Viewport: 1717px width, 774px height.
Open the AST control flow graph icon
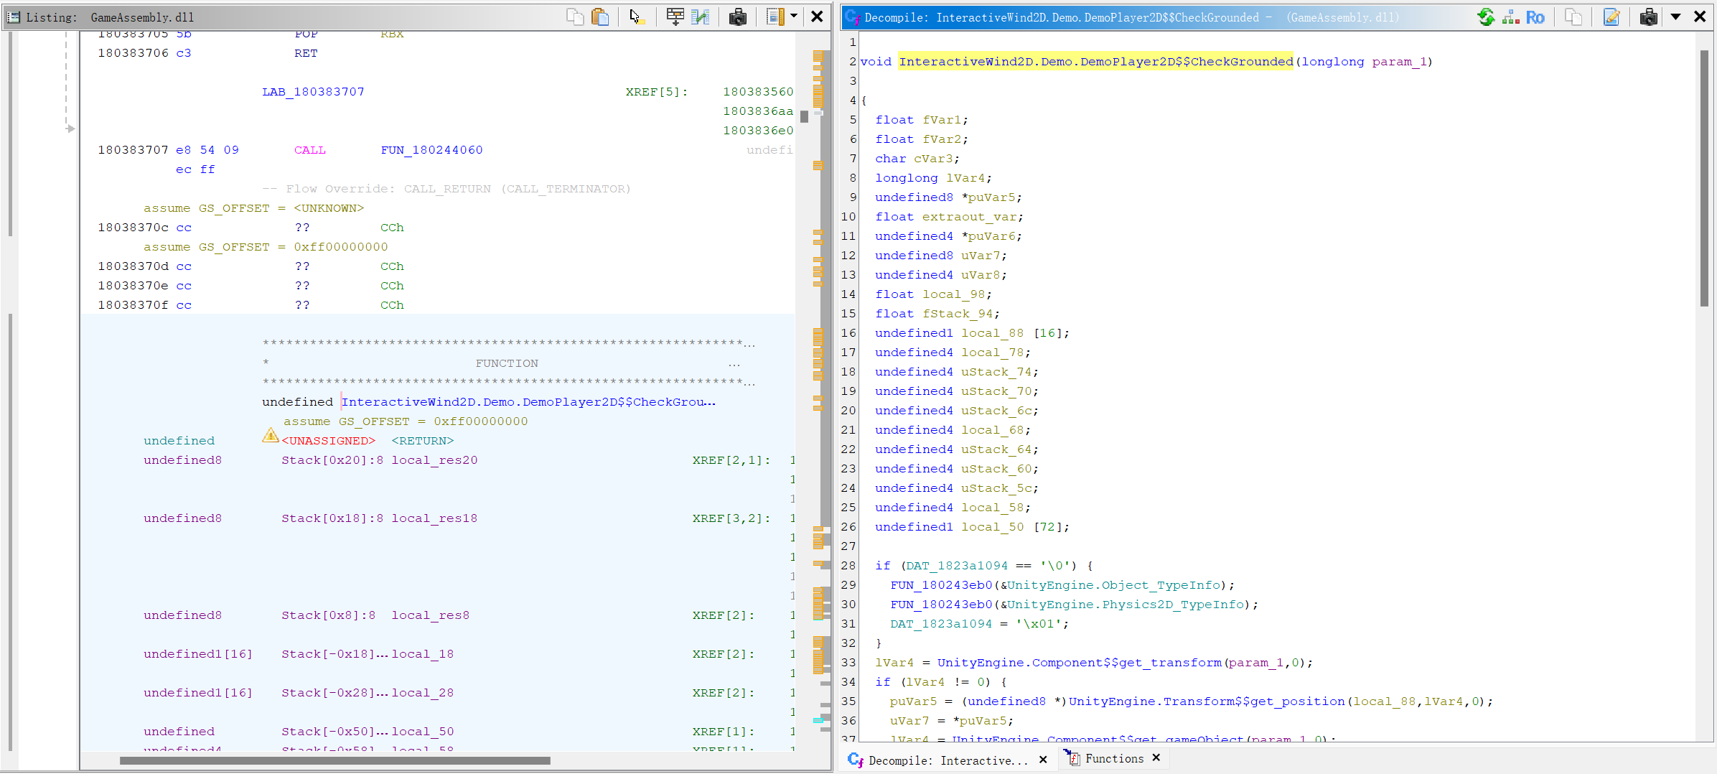[1510, 17]
